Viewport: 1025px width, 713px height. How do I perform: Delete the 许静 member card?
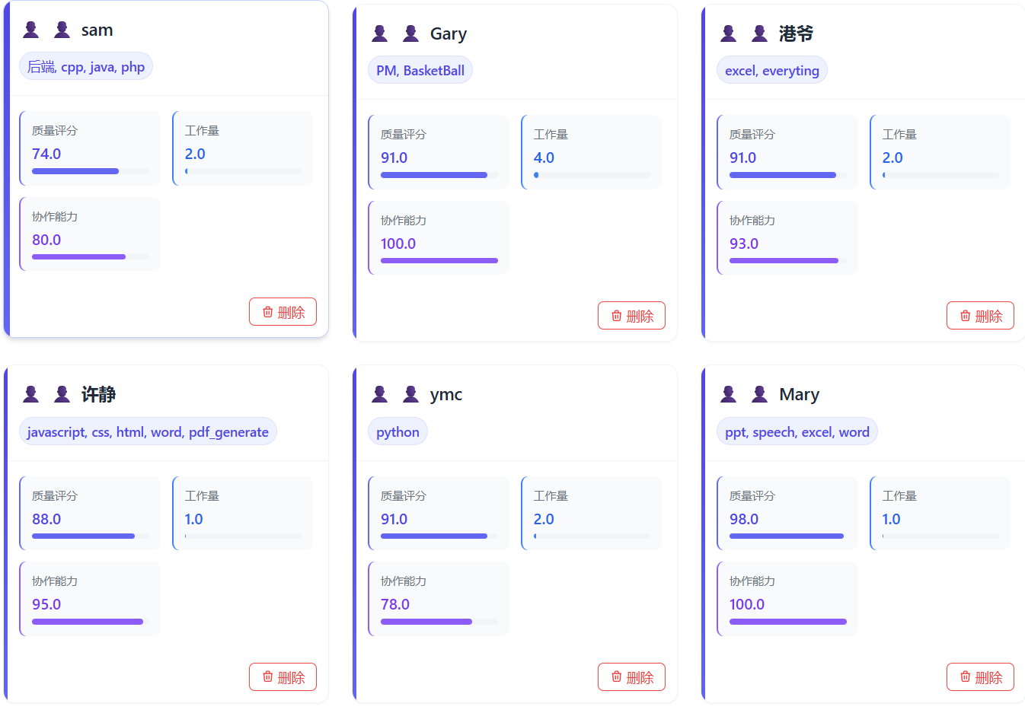(x=283, y=677)
